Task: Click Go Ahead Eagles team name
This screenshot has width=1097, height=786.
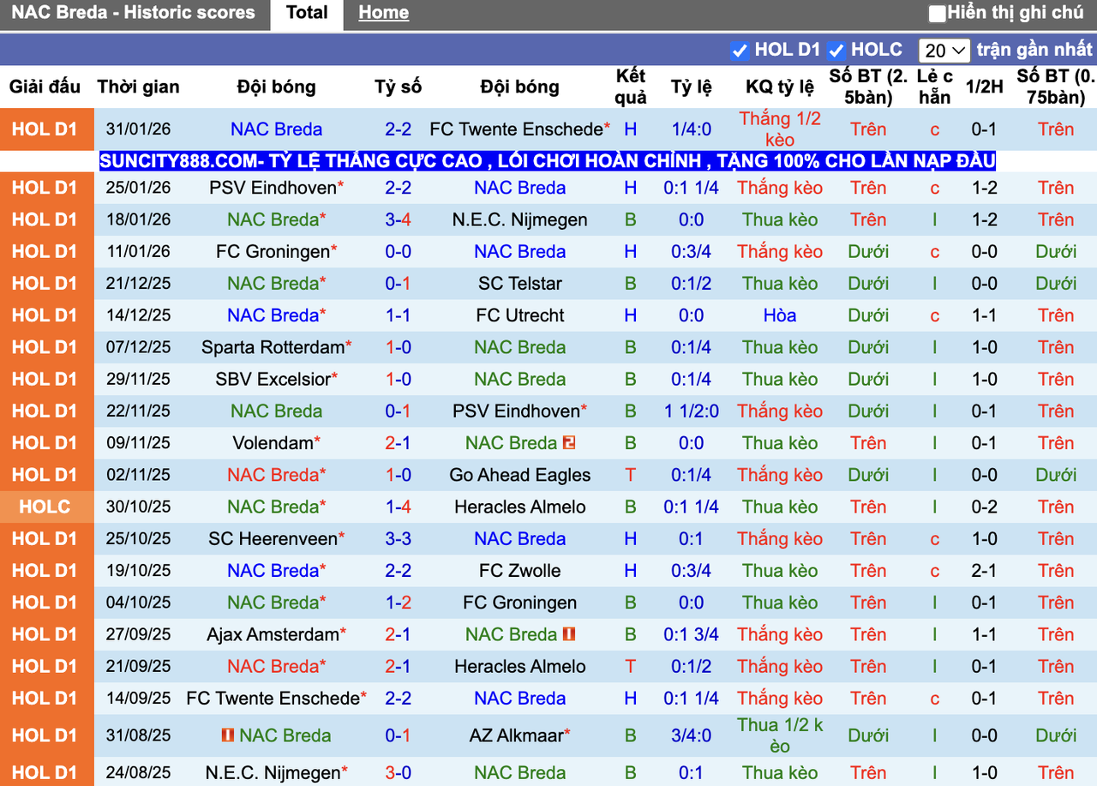Action: coord(520,475)
